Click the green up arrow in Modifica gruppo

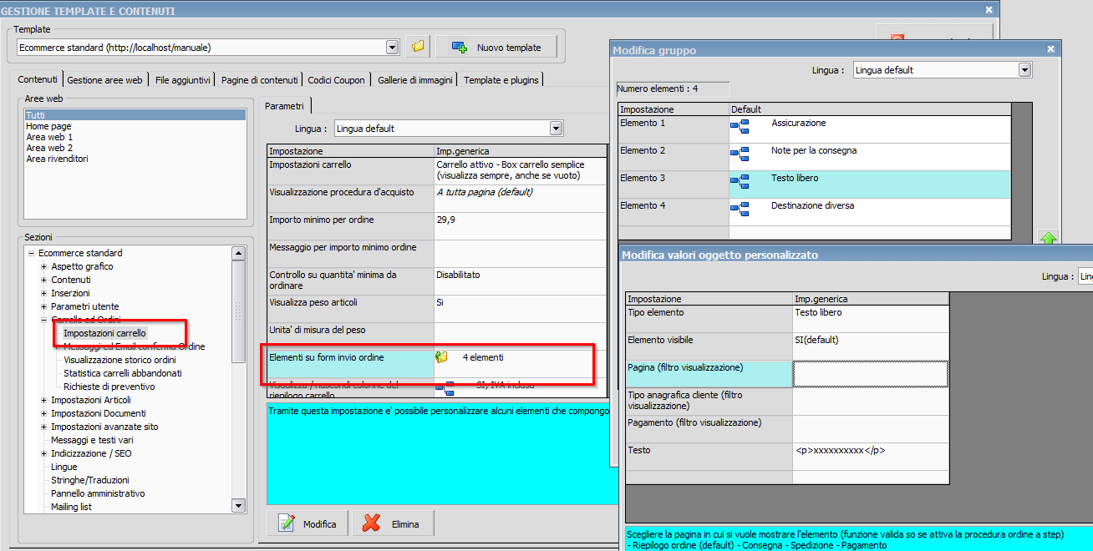[1048, 238]
